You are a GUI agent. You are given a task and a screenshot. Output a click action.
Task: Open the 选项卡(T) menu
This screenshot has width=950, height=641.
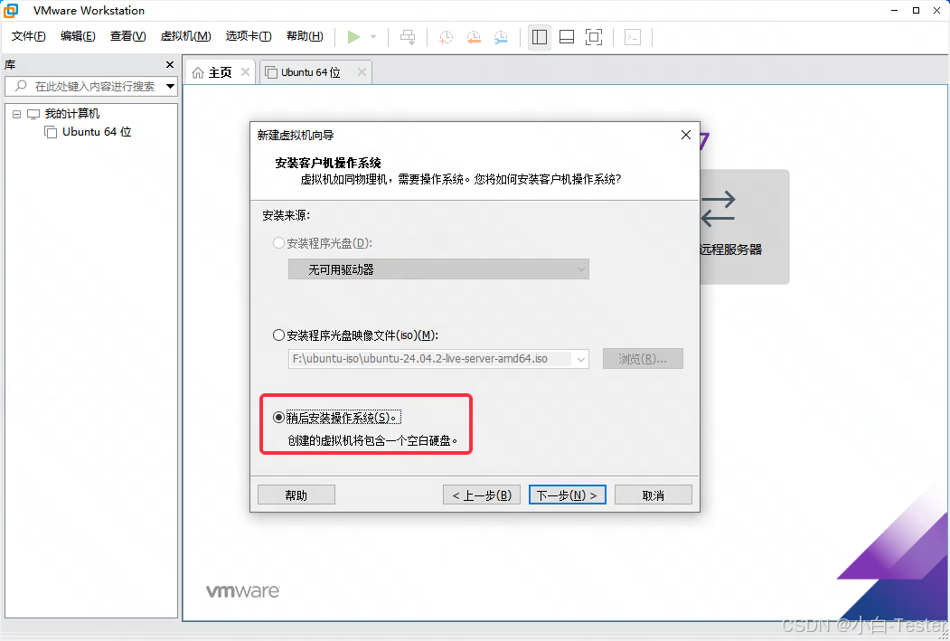(249, 36)
